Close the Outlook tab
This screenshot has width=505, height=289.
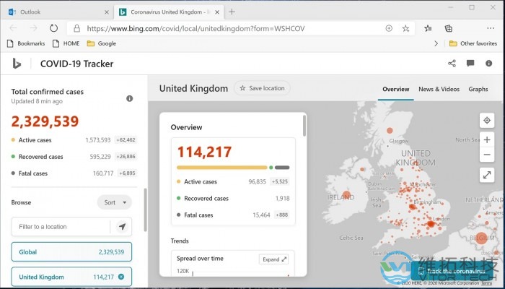107,12
